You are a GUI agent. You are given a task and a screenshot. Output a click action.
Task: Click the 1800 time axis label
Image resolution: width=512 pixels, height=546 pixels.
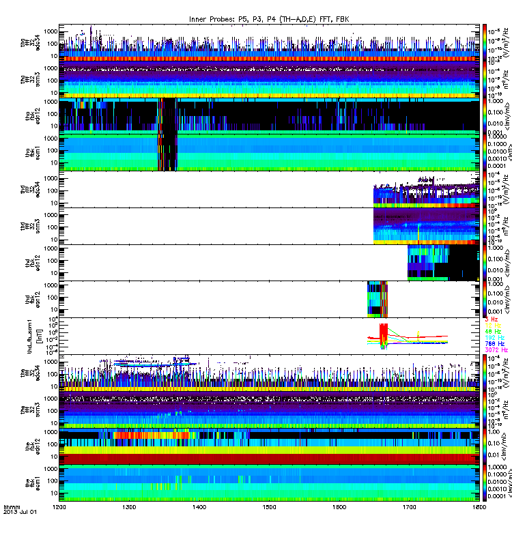[479, 507]
